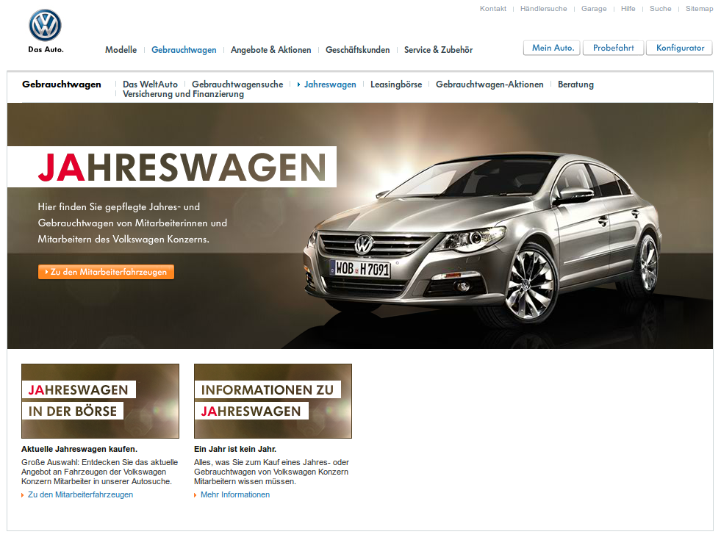The width and height of the screenshot is (721, 540).
Task: Open the Modelle menu
Action: coord(121,50)
